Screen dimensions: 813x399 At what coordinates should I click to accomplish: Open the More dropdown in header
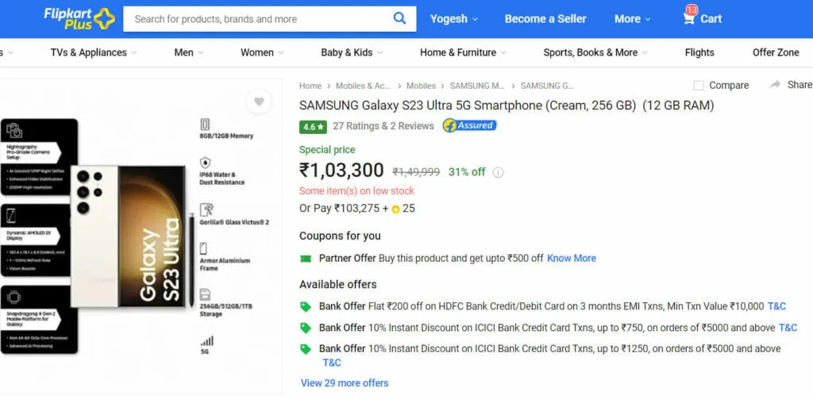tap(632, 19)
